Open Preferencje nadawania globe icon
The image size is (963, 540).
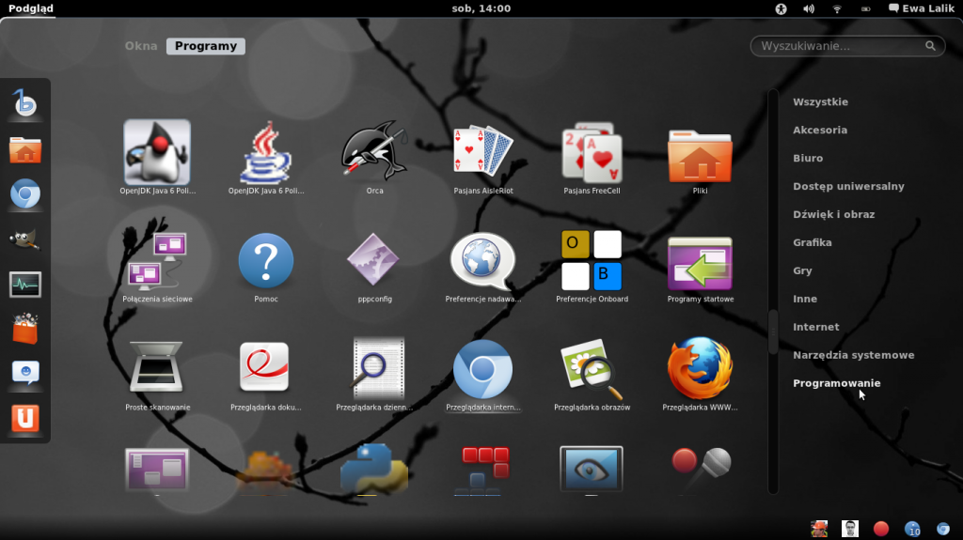[482, 260]
